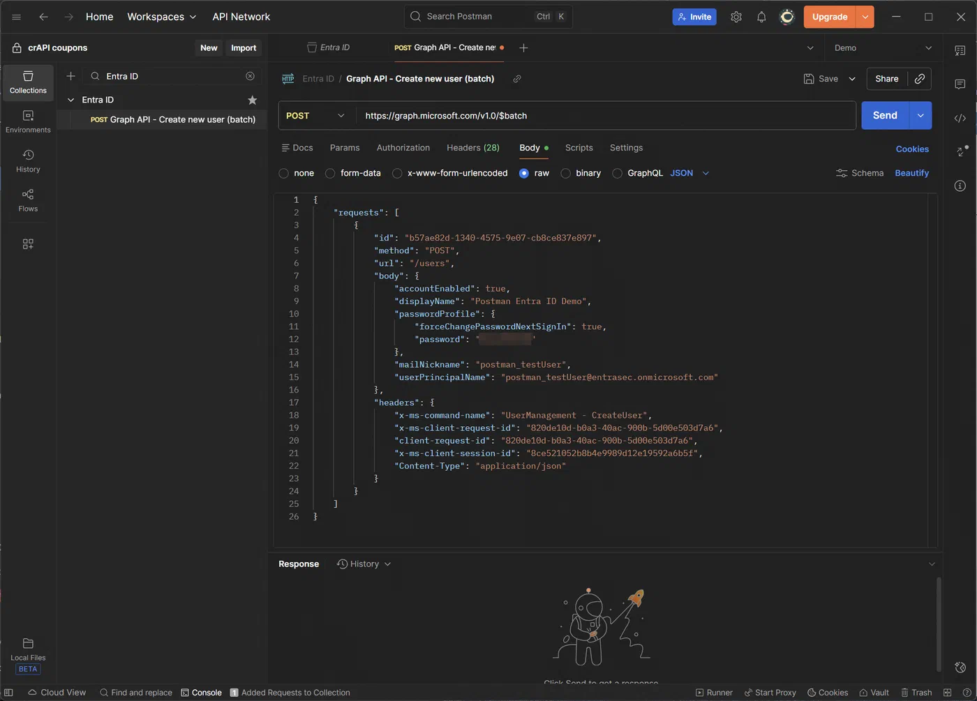Open the Environments sidebar panel
This screenshot has width=977, height=701.
[x=28, y=121]
